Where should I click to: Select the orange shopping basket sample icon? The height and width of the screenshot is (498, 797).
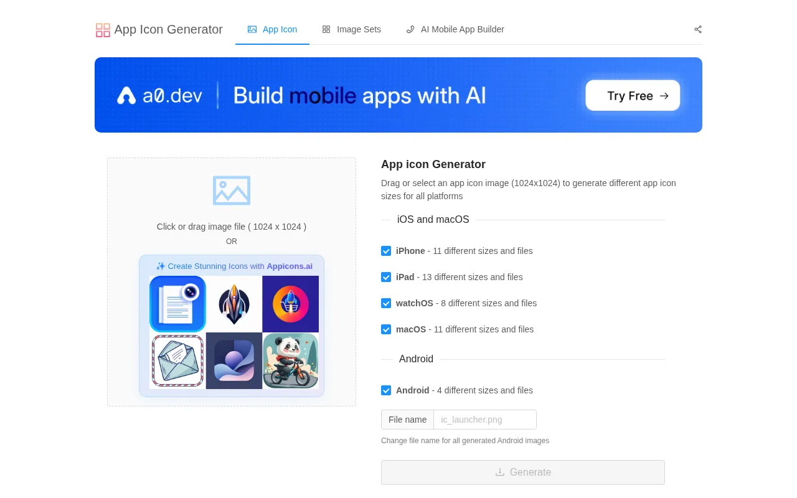click(x=291, y=304)
